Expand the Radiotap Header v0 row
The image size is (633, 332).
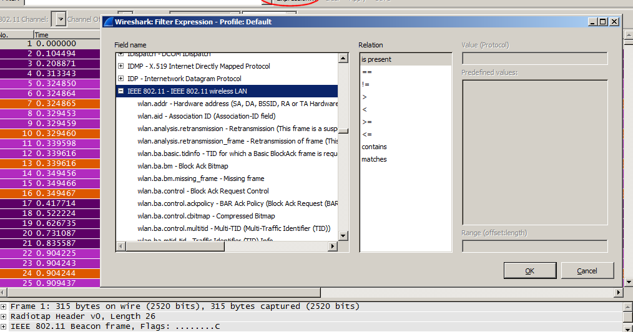[x=3, y=316]
